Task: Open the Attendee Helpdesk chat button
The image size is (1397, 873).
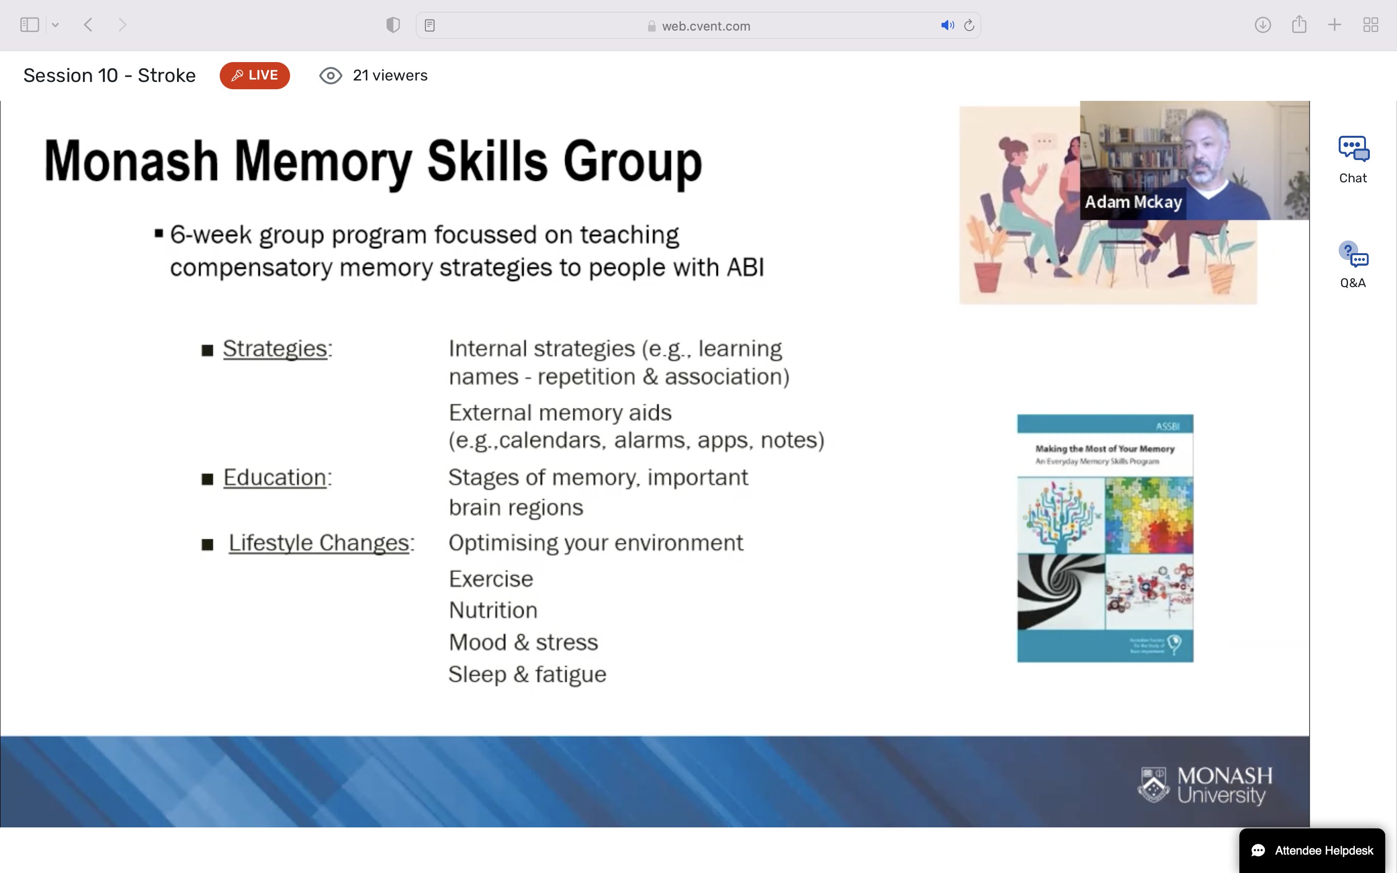Action: click(x=1312, y=850)
